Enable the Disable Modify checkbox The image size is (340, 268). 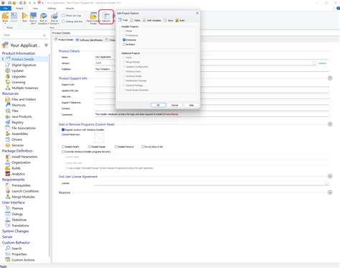coord(63,147)
